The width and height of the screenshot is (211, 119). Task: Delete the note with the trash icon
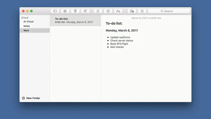[75, 11]
